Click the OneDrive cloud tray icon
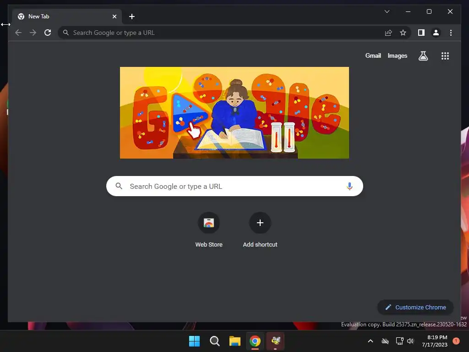The image size is (469, 352). pyautogui.click(x=385, y=341)
